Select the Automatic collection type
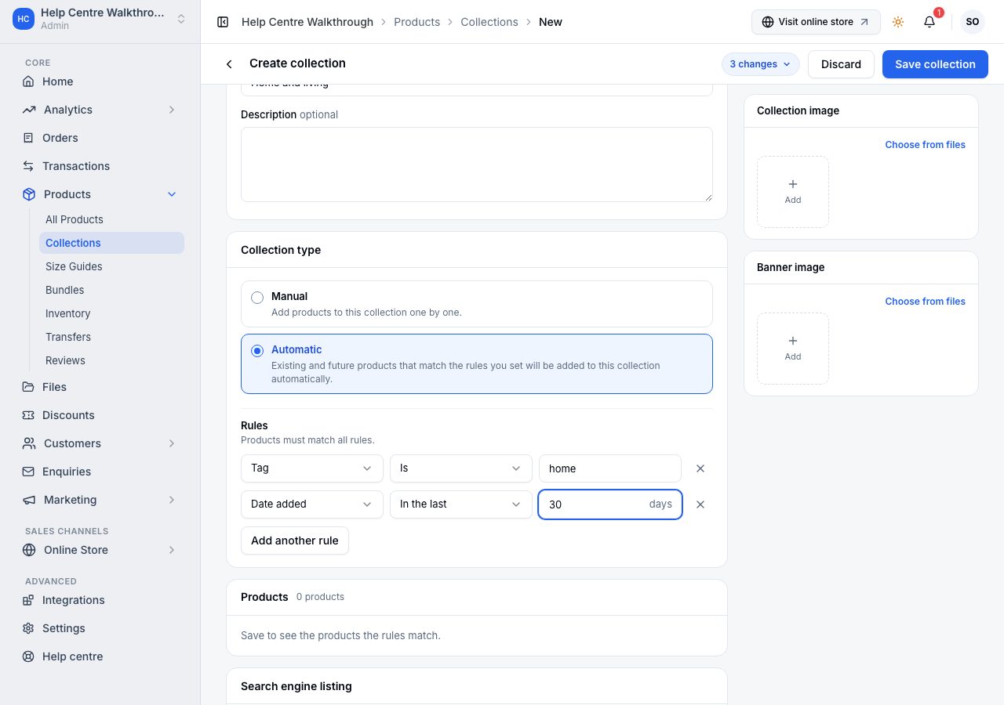The image size is (1004, 705). coord(477,363)
